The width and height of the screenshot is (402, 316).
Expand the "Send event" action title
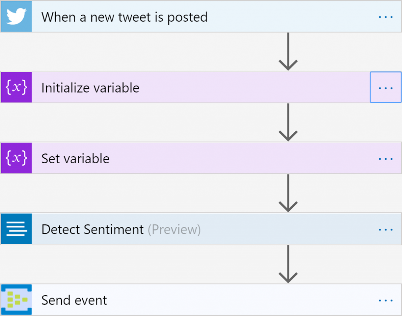tap(74, 301)
